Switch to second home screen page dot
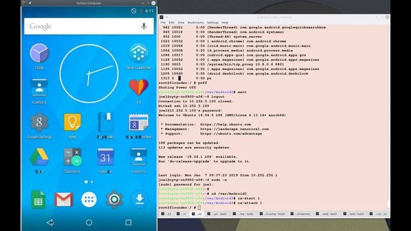Image resolution: width=411 pixels, height=231 pixels. [x=92, y=182]
